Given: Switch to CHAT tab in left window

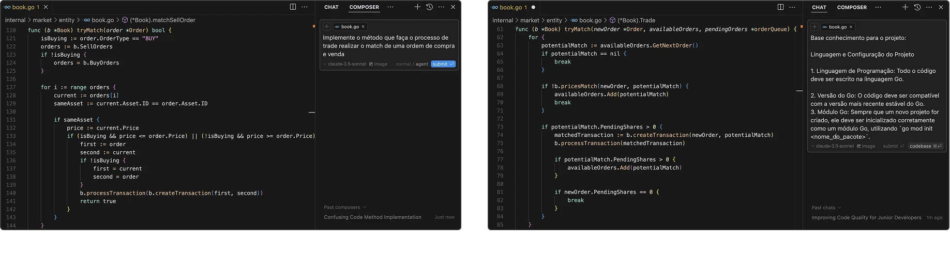Looking at the screenshot, I should (331, 7).
